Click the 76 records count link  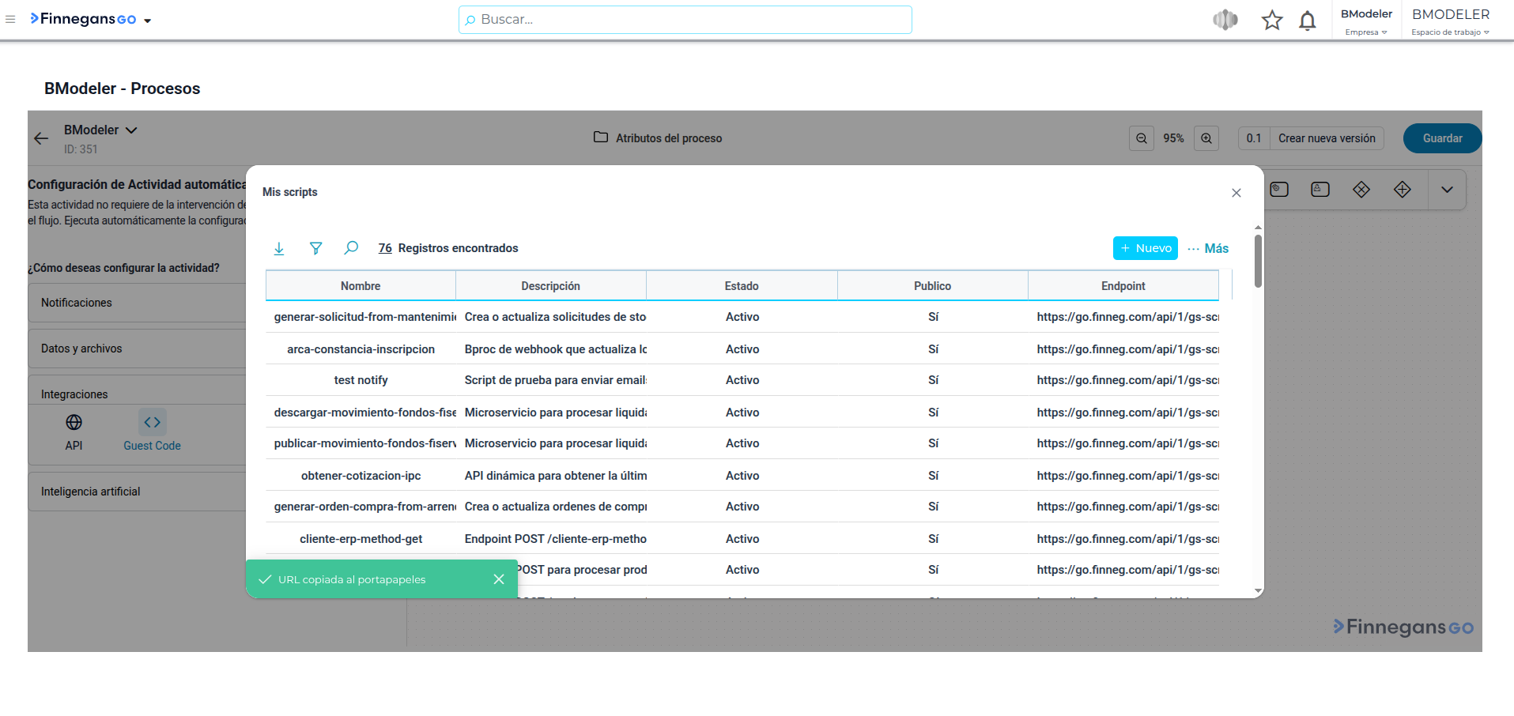pyautogui.click(x=385, y=248)
